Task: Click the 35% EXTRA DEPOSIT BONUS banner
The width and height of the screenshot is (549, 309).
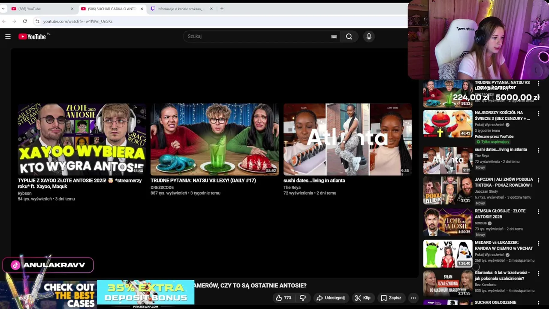Action: tap(146, 292)
